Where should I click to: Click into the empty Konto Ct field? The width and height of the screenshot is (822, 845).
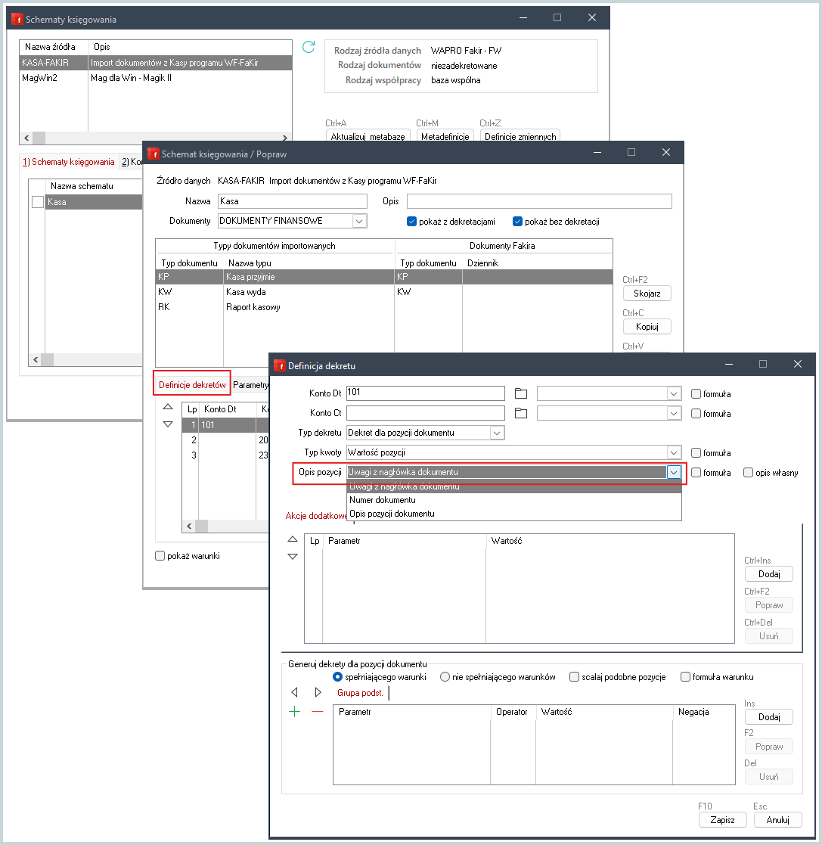click(x=426, y=413)
